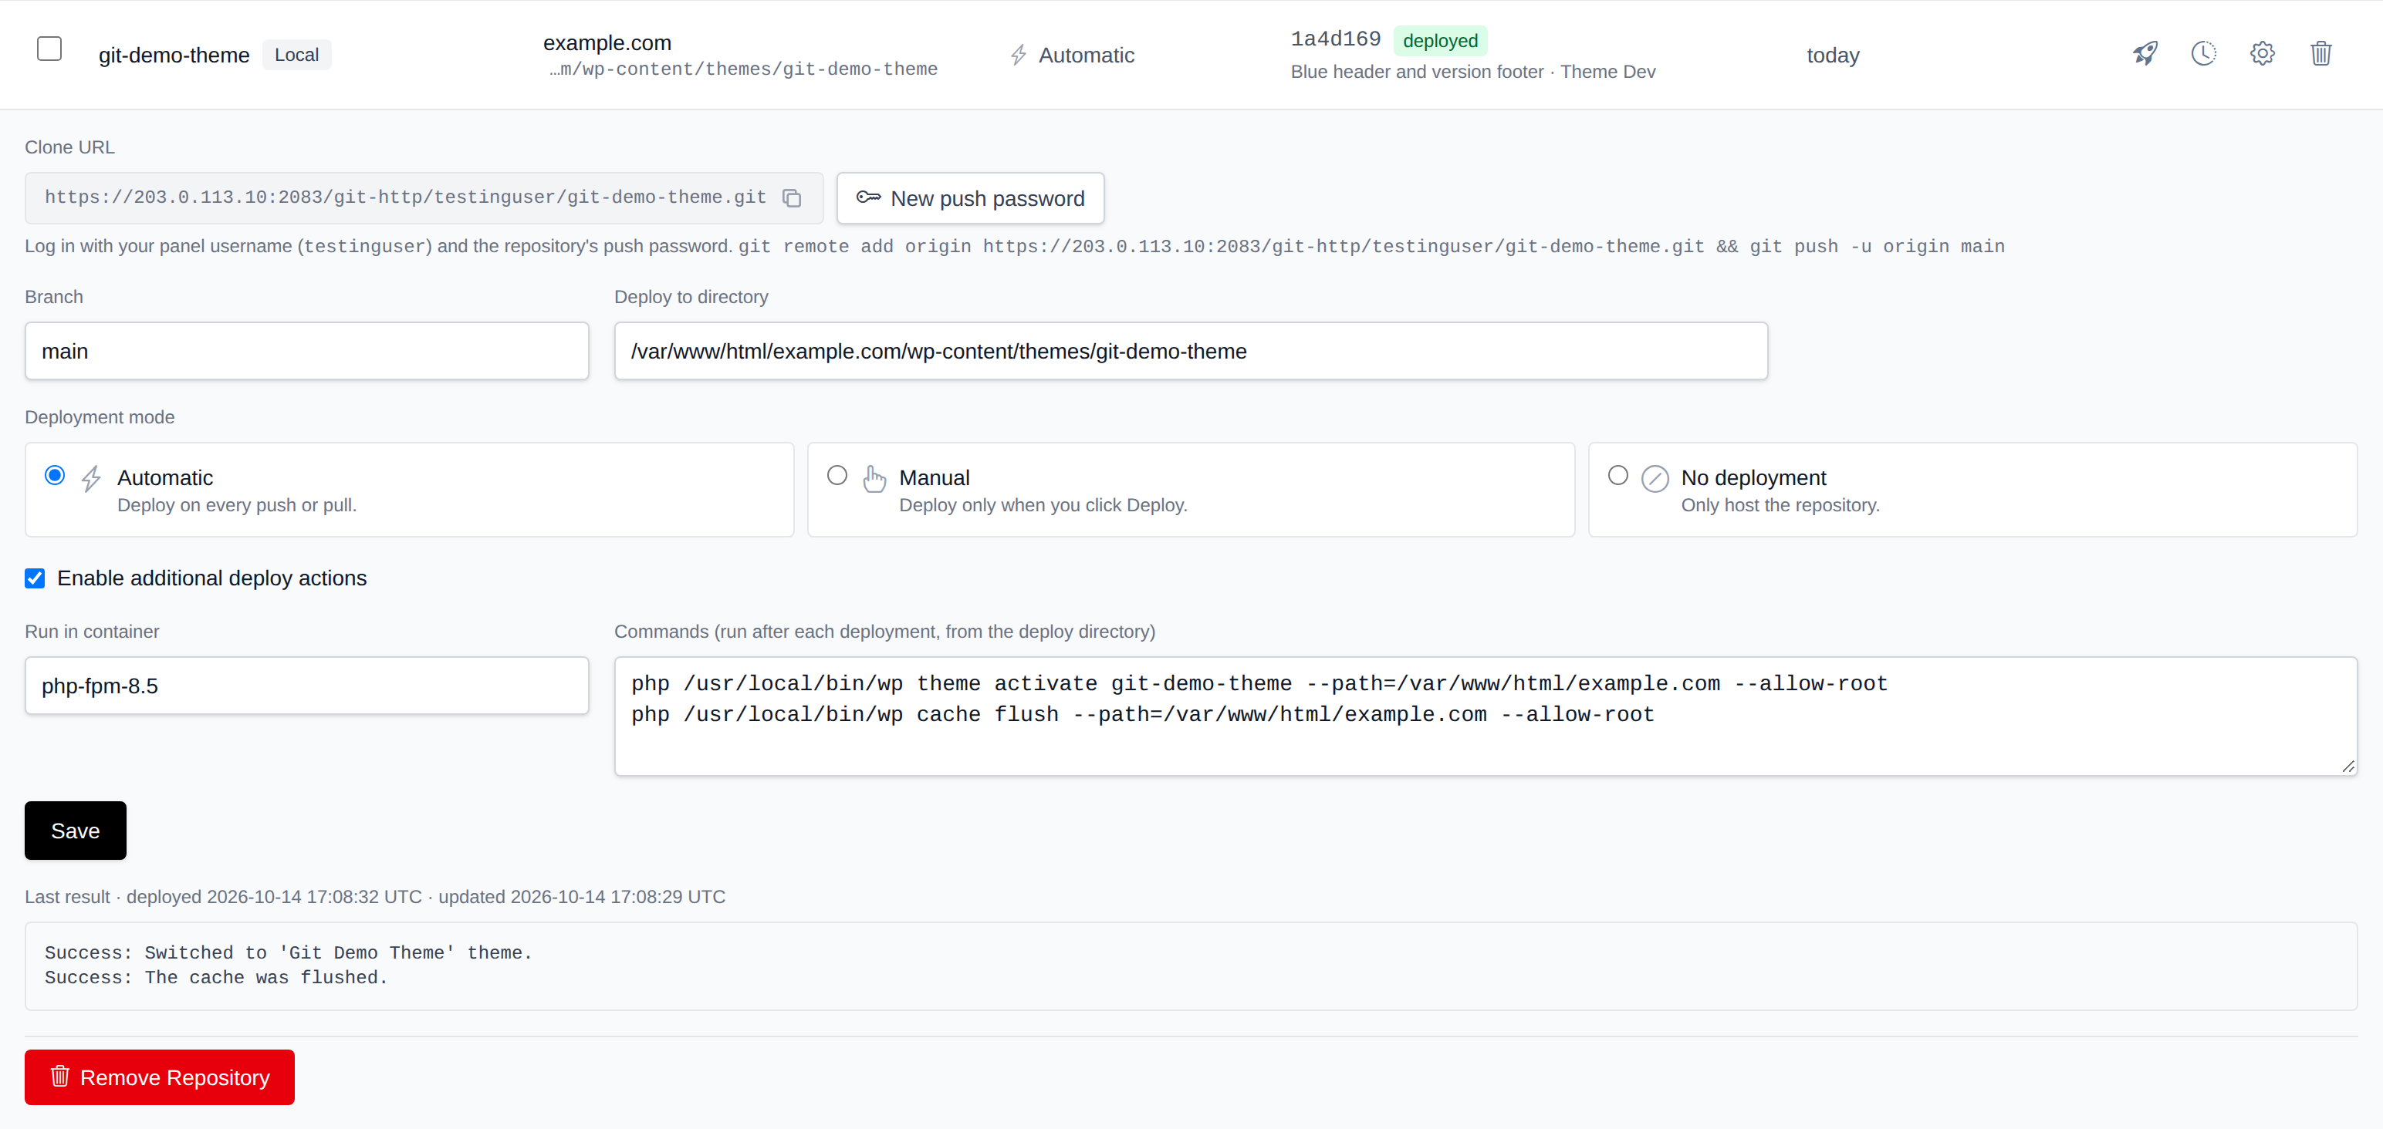Click the trash icon in repository row

[x=2321, y=54]
